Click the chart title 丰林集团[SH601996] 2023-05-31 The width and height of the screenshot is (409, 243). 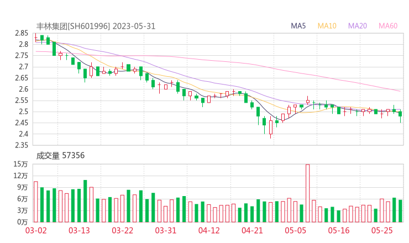click(x=96, y=27)
